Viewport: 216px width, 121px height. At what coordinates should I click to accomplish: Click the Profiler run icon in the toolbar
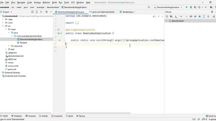coord(199,7)
